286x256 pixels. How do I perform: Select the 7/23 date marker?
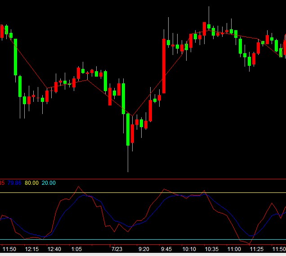pyautogui.click(x=117, y=249)
